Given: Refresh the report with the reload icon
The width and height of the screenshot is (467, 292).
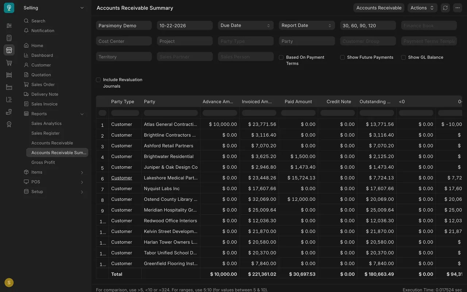Looking at the screenshot, I should click(x=445, y=8).
